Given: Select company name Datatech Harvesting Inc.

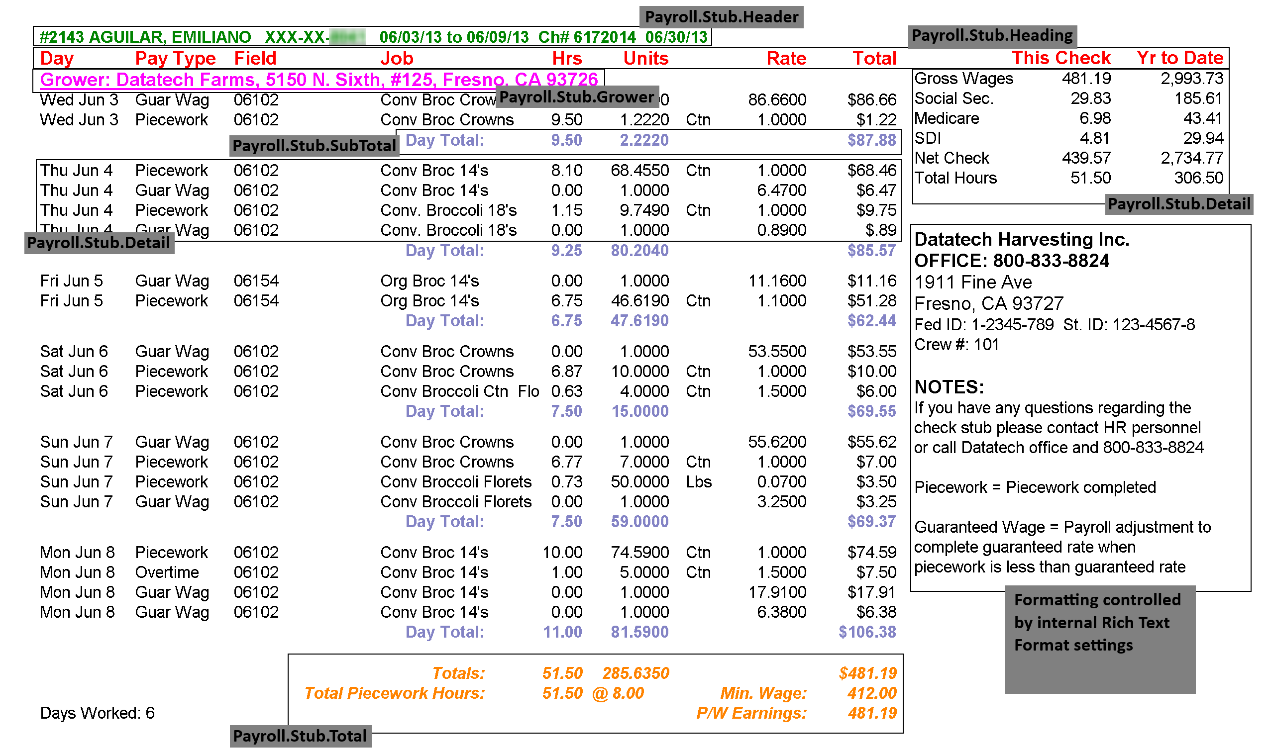Looking at the screenshot, I should (x=1021, y=240).
